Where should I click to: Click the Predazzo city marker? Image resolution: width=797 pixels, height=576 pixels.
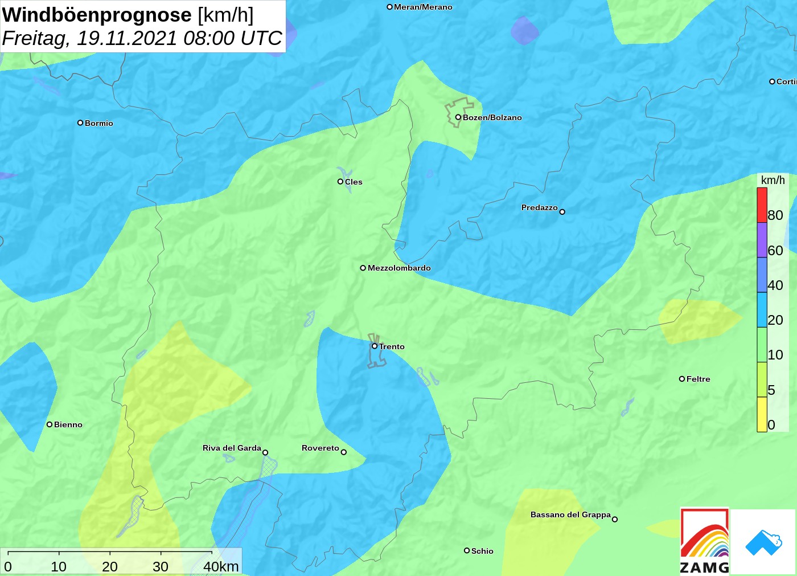[562, 212]
